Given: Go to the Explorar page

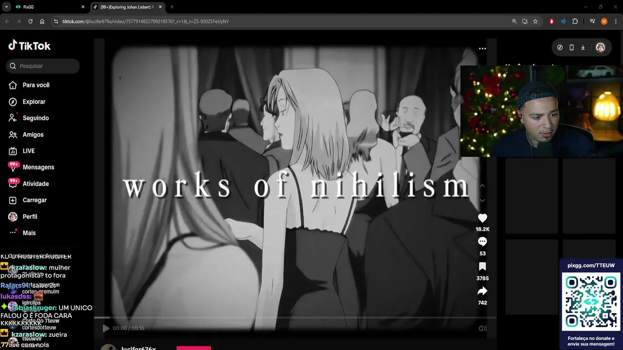Looking at the screenshot, I should click(x=27, y=102).
